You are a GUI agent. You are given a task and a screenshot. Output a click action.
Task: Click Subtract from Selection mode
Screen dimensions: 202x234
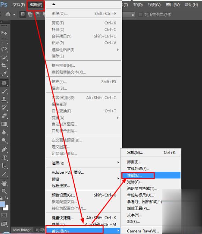[38, 14]
